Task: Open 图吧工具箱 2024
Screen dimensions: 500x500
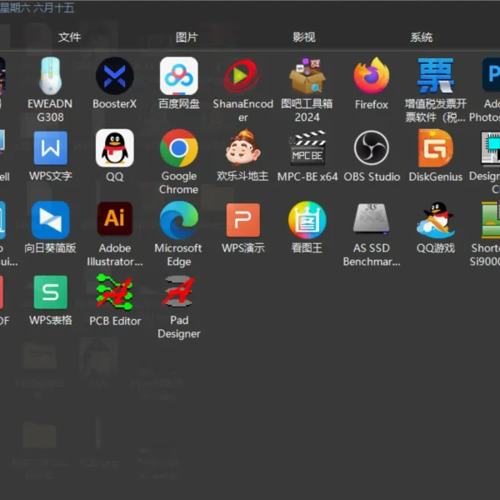Action: (307, 76)
